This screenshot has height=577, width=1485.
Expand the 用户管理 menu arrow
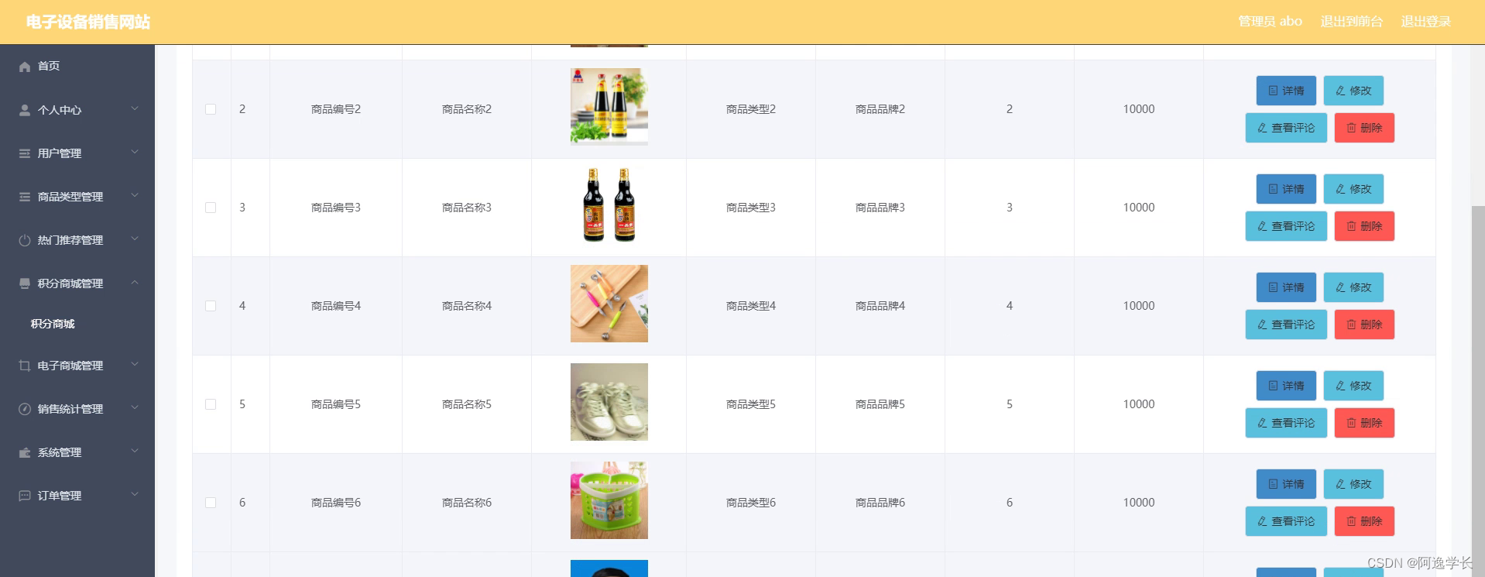135,152
